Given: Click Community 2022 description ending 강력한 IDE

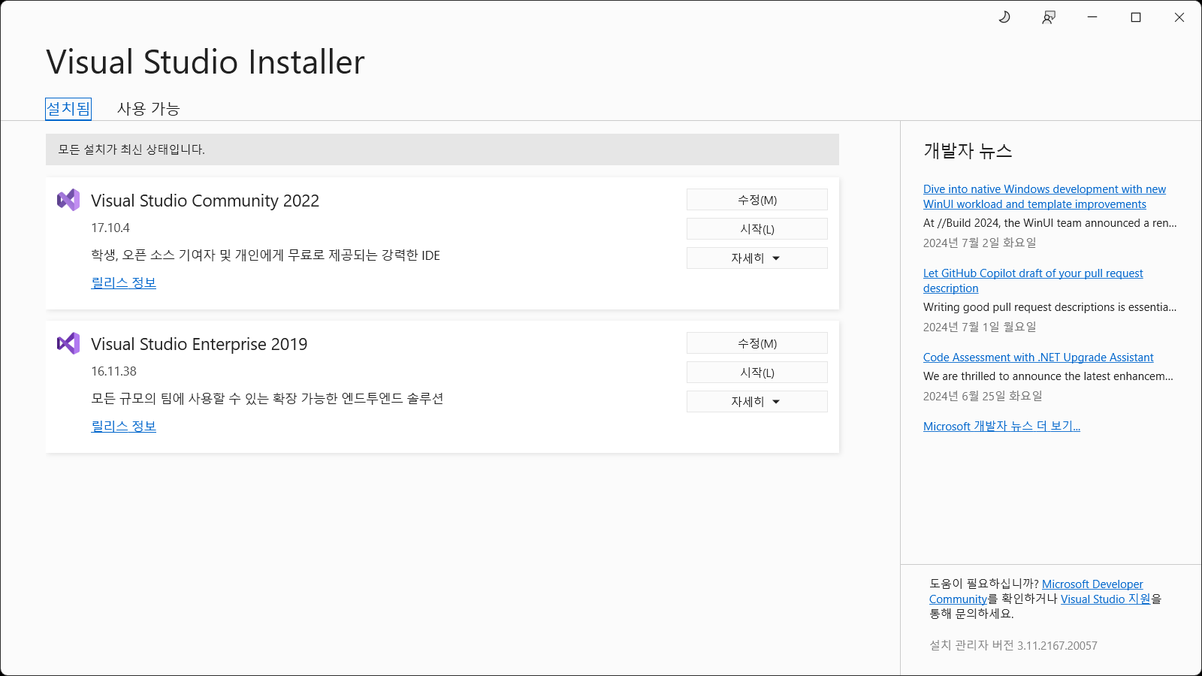Looking at the screenshot, I should [x=266, y=255].
